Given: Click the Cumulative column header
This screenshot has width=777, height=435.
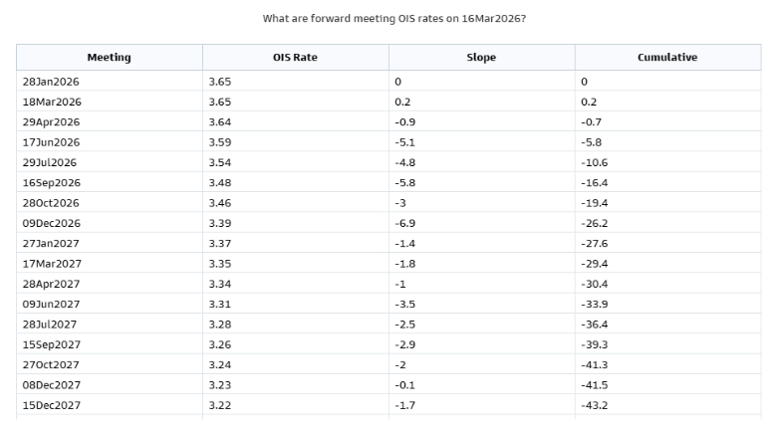Looking at the screenshot, I should (667, 58).
